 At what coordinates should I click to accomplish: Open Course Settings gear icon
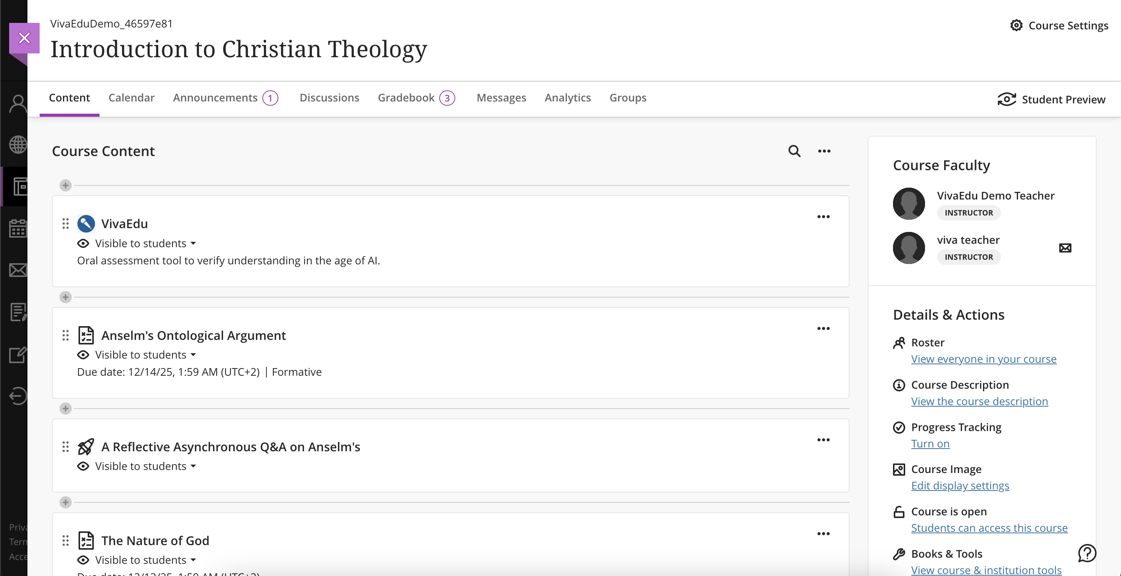[1016, 25]
